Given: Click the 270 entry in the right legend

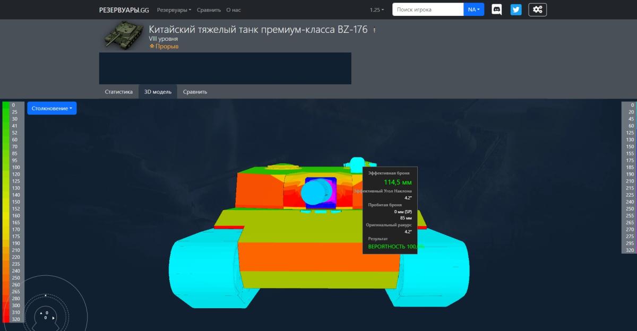Looking at the screenshot, I should (x=629, y=229).
